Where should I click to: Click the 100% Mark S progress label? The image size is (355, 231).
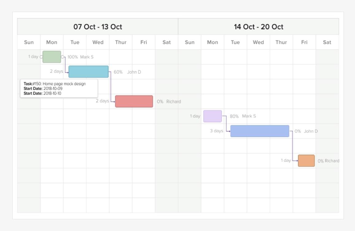coord(80,57)
